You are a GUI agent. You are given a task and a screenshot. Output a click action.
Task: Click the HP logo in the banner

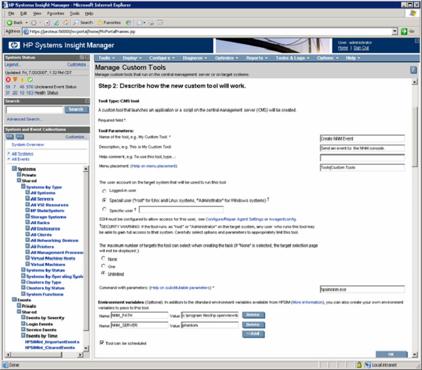(x=14, y=45)
